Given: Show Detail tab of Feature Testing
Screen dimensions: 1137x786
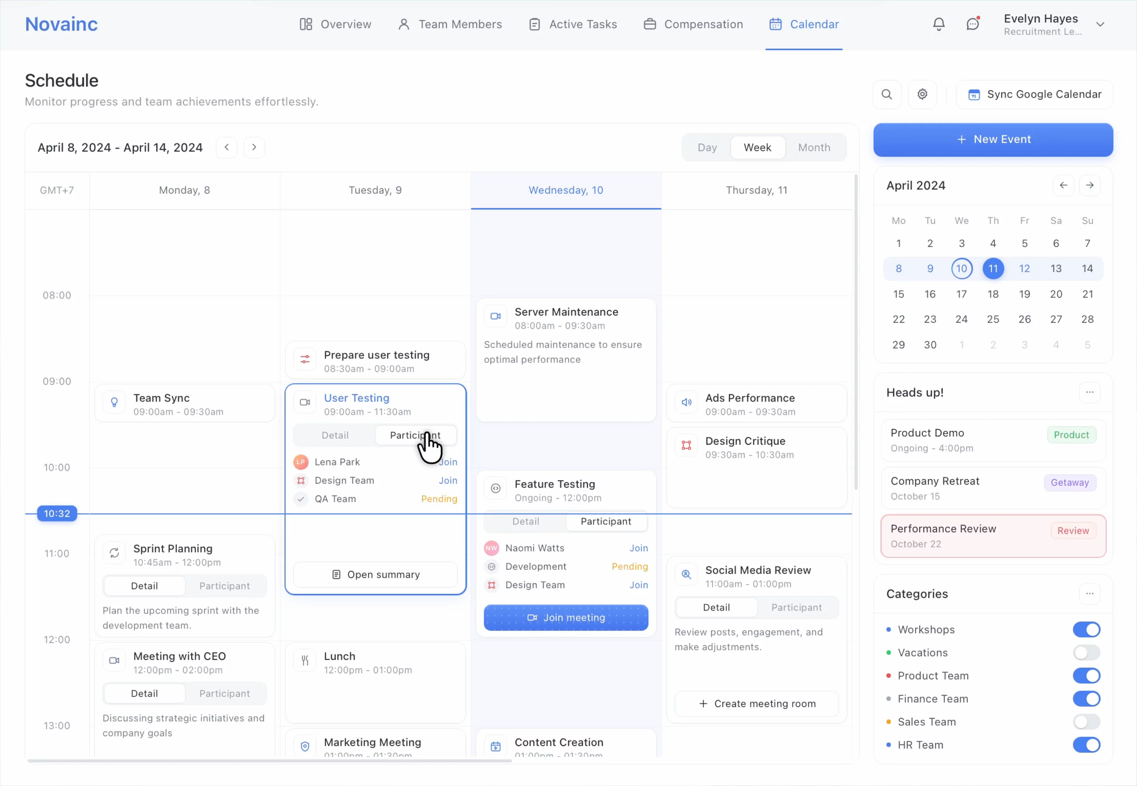Looking at the screenshot, I should 526,521.
